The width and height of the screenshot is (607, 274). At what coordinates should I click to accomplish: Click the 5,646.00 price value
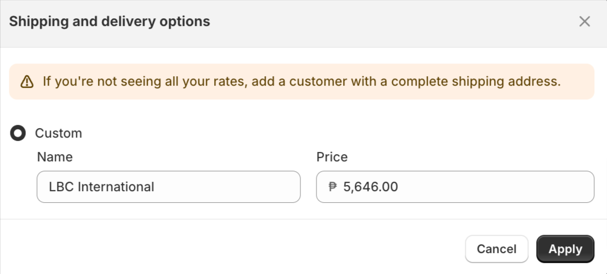coord(370,187)
